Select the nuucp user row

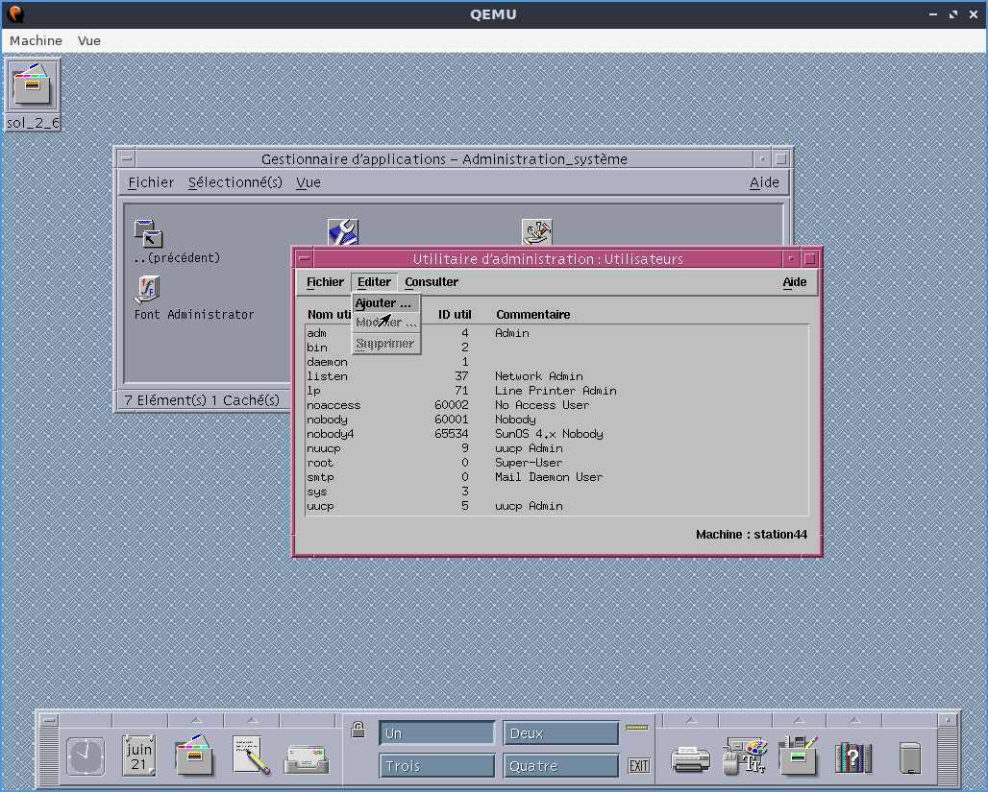(557, 448)
